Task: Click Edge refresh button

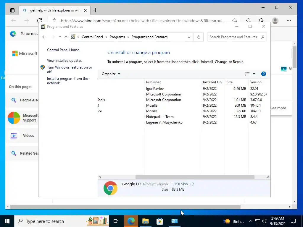Action: click(40, 20)
